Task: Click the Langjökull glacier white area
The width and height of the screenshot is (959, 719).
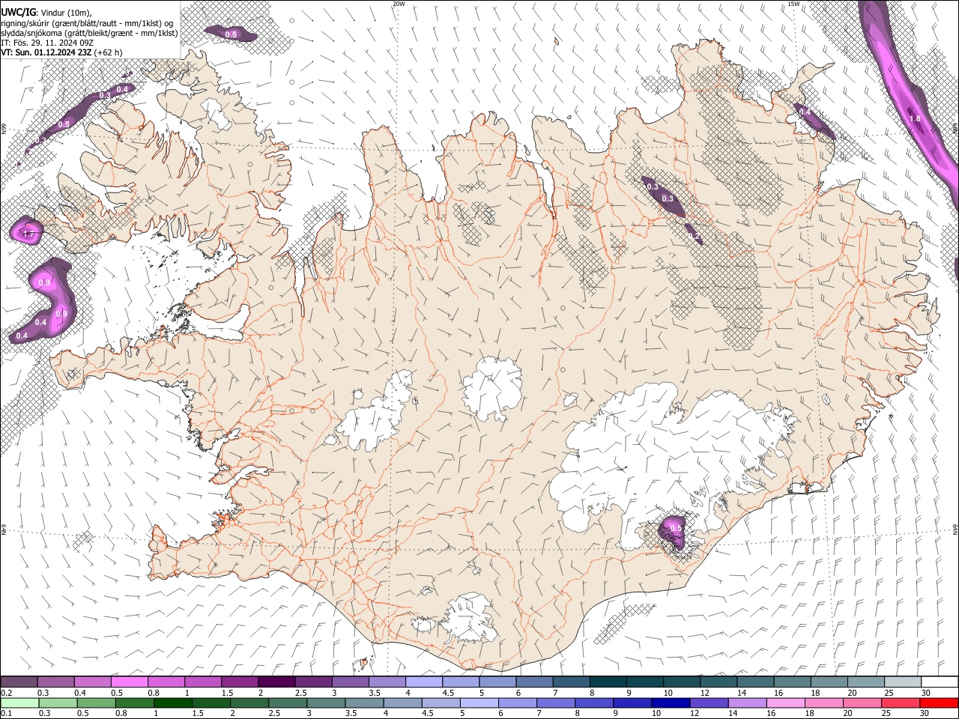Action: click(x=372, y=413)
